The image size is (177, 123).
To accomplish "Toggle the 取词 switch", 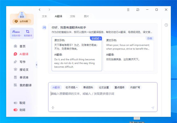I will point(15,103).
